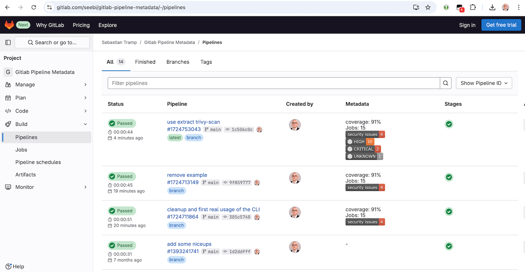Click creator avatar in 'use extract trivy-scan' row

pyautogui.click(x=295, y=125)
